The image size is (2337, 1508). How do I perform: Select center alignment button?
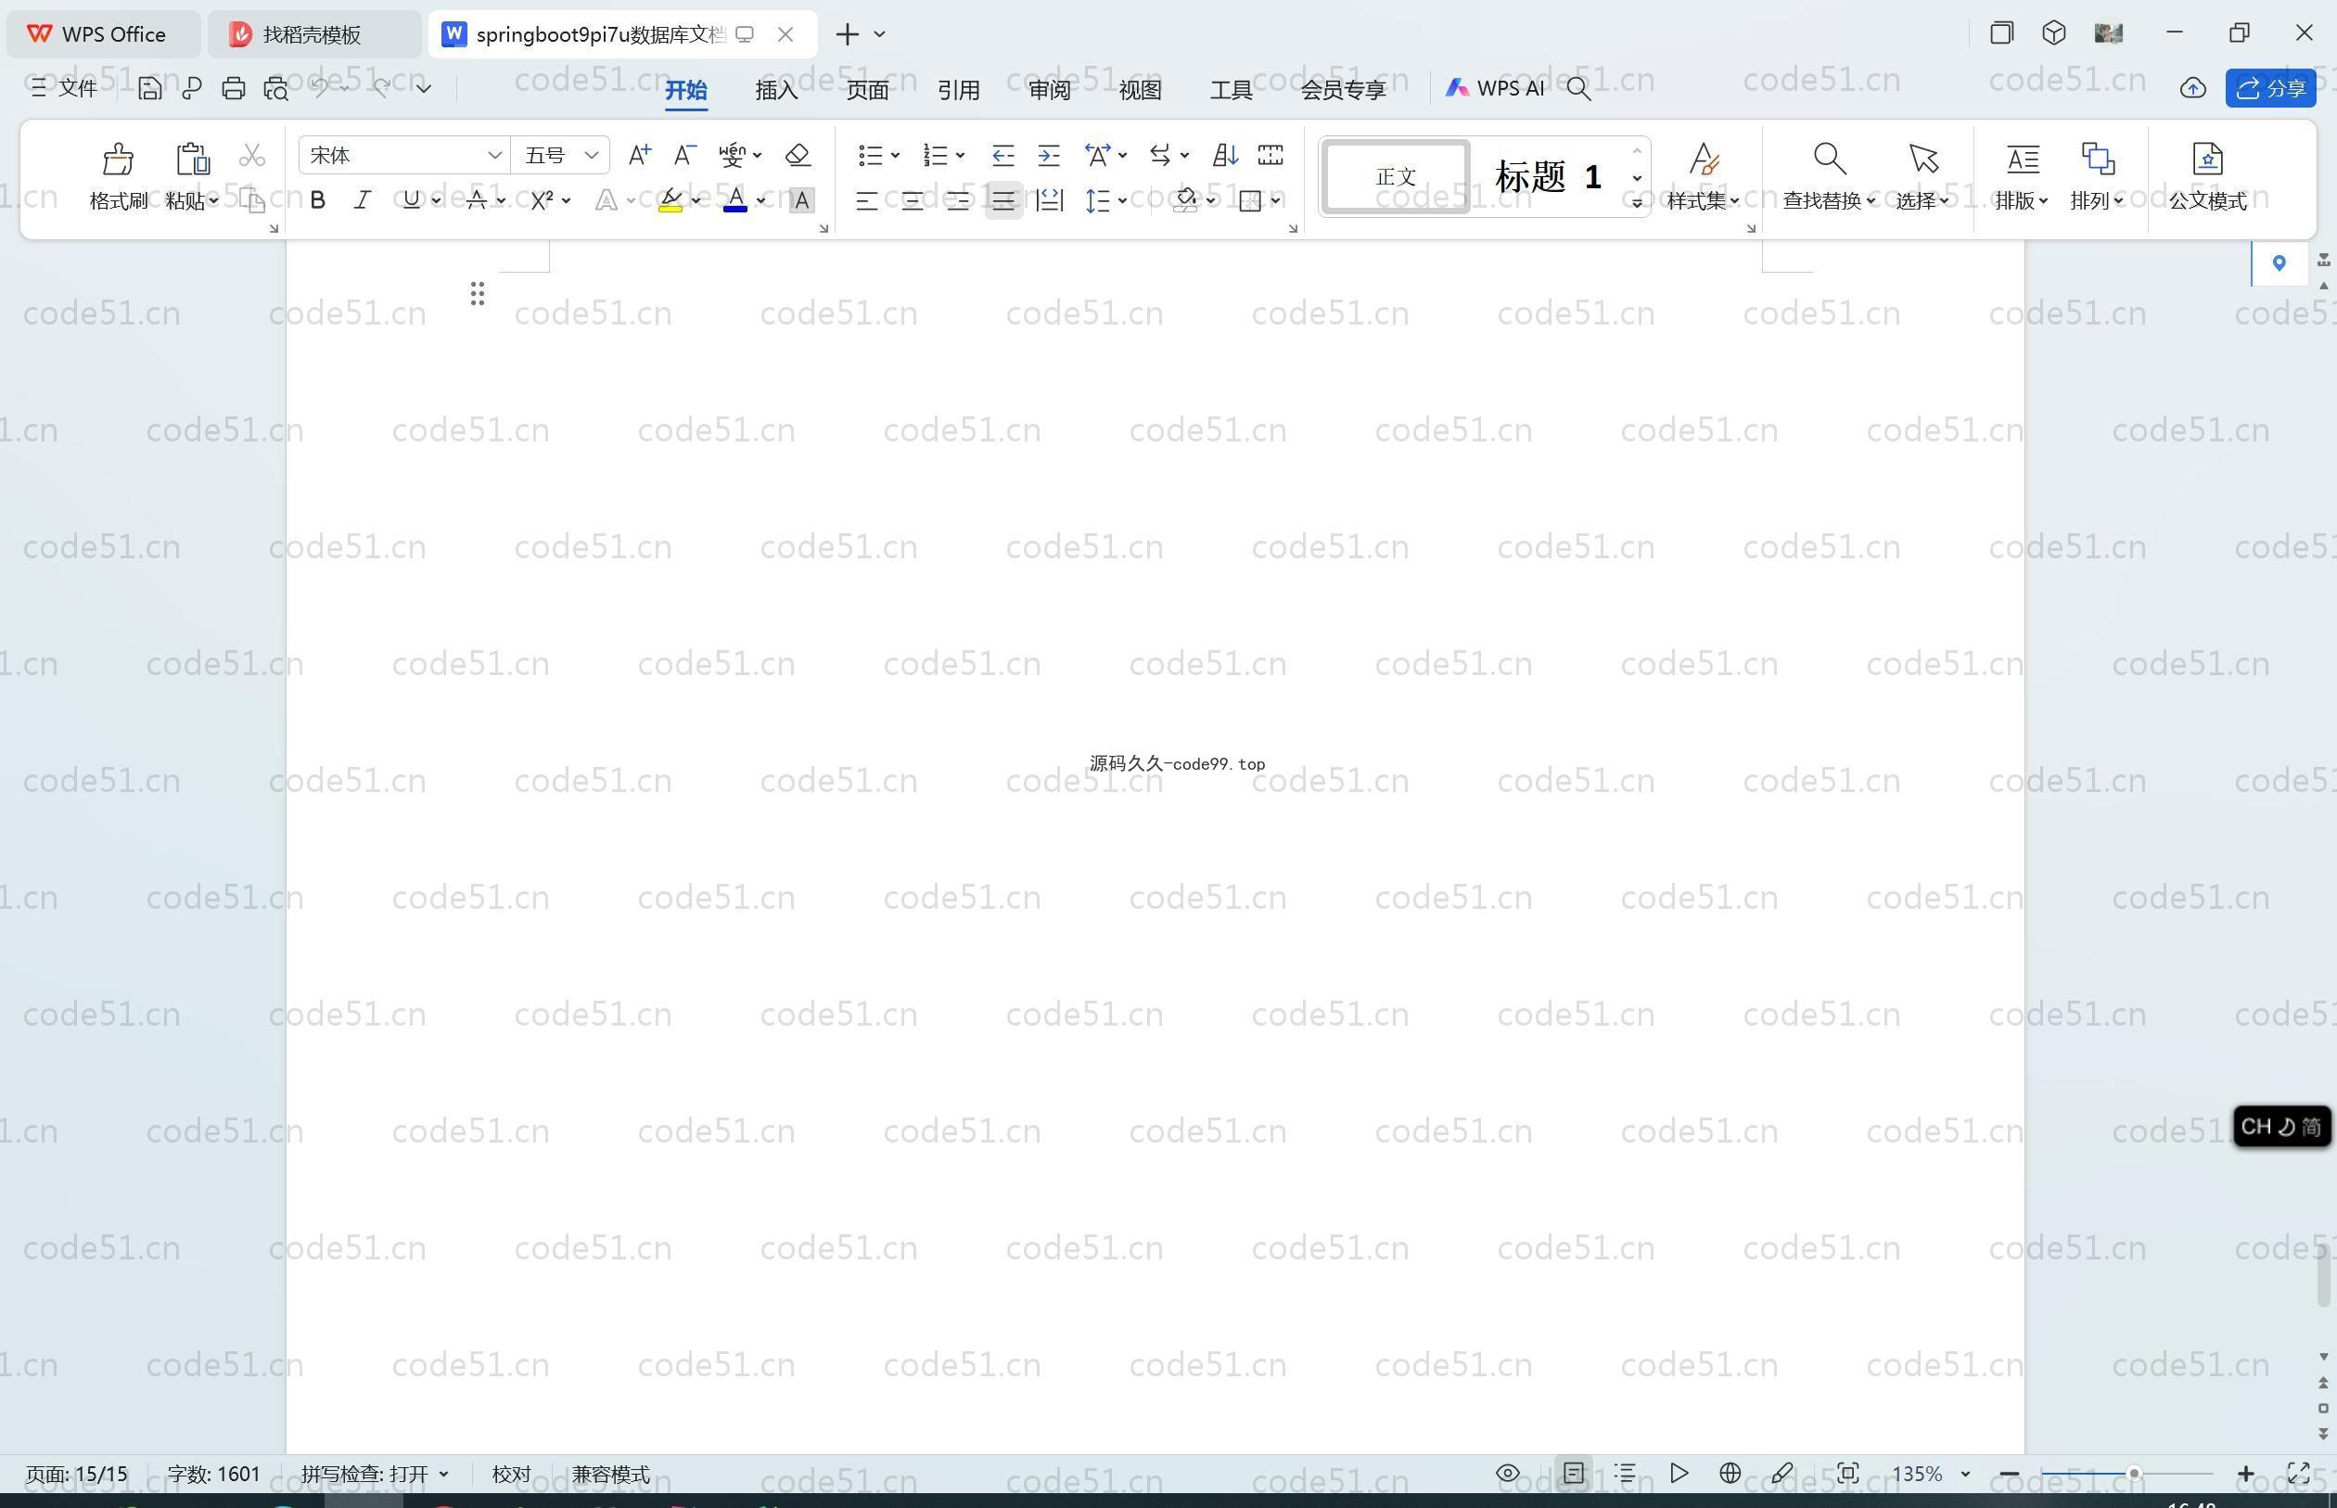click(x=912, y=200)
